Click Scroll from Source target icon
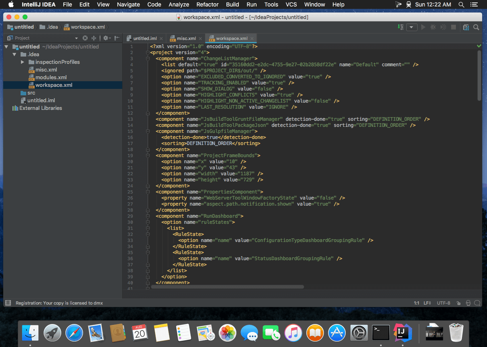Viewport: 487px width, 347px height. pos(85,38)
